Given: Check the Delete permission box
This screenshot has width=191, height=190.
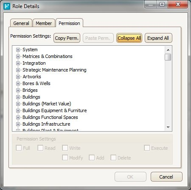Looking at the screenshot, I should pyautogui.click(x=113, y=157).
